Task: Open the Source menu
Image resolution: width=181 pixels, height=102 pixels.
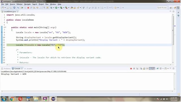Action: (12, 4)
